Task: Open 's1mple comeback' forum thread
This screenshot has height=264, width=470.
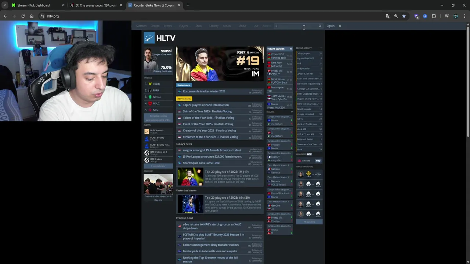Action: coord(309,114)
